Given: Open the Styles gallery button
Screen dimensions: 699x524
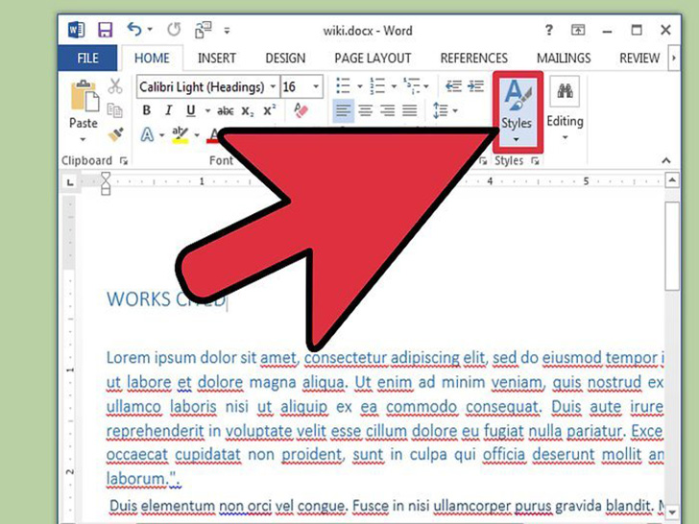Looking at the screenshot, I should coord(517,111).
